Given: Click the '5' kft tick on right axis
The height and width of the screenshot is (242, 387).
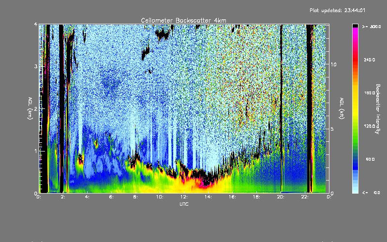Looking at the screenshot, I should 332,129.
